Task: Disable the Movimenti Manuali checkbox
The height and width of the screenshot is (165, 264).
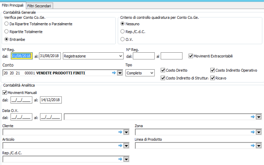Action: coord(5,92)
